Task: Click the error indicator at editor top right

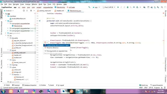Action: click(x=163, y=13)
